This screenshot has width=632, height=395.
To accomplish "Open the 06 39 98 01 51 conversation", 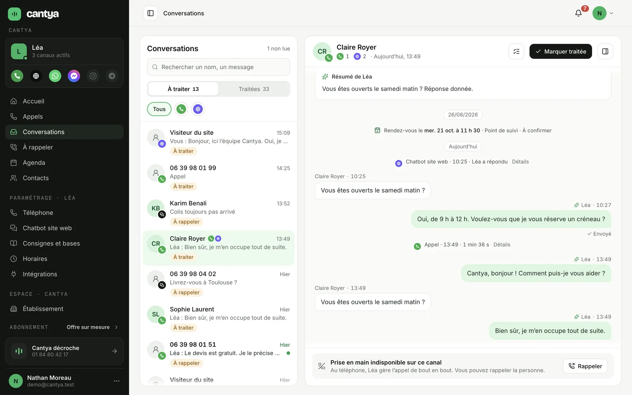I will pyautogui.click(x=218, y=354).
